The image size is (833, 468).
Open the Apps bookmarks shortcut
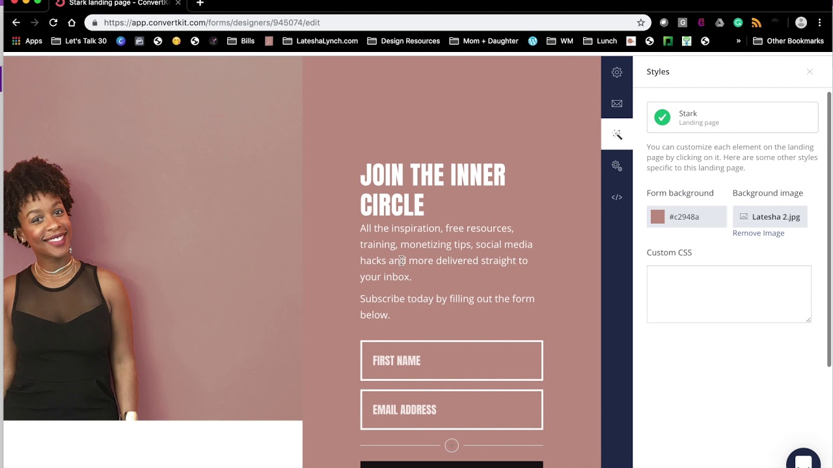27,41
